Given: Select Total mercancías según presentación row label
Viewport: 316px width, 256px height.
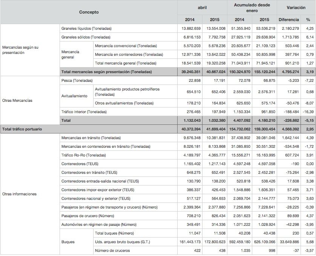Looking at the screenshot, I should pos(106,72).
